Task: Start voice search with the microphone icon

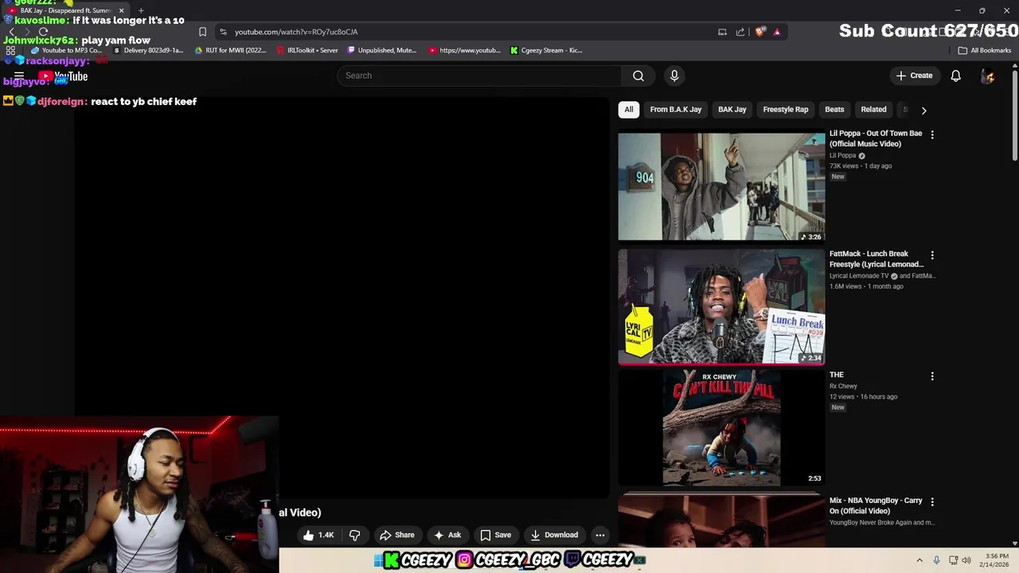Action: click(x=674, y=76)
